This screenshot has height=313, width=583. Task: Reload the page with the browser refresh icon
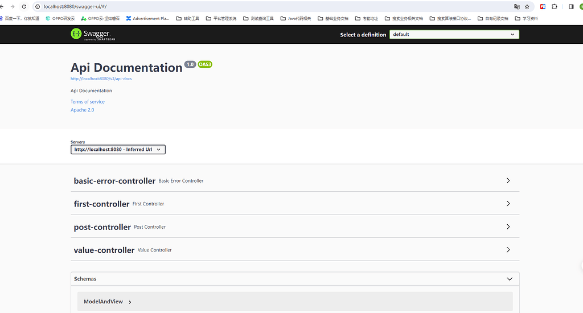(24, 7)
